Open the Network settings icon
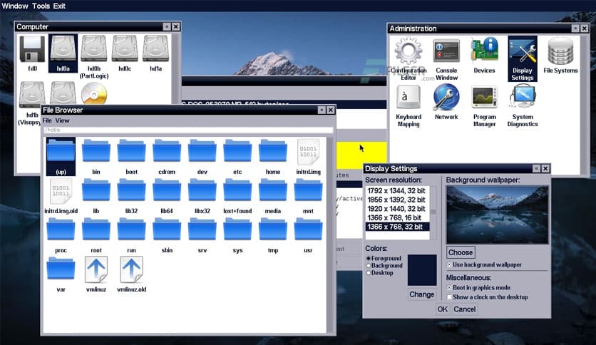Screen dimensions: 596x345 click(446, 102)
